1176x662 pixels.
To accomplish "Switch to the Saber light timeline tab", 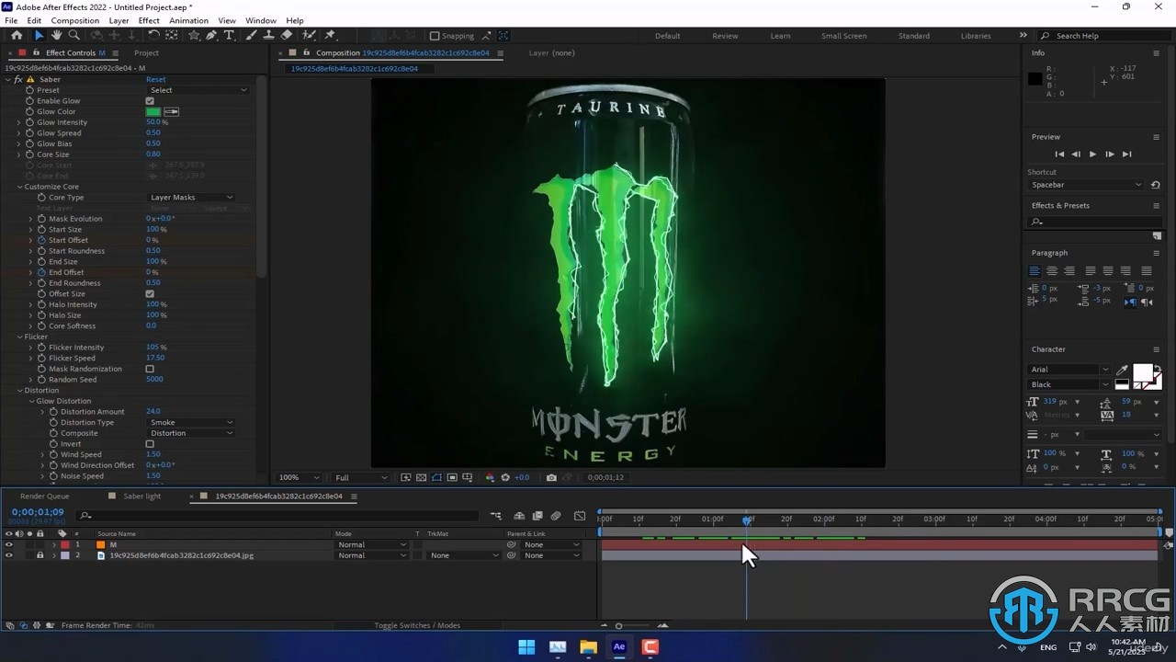I will [141, 496].
